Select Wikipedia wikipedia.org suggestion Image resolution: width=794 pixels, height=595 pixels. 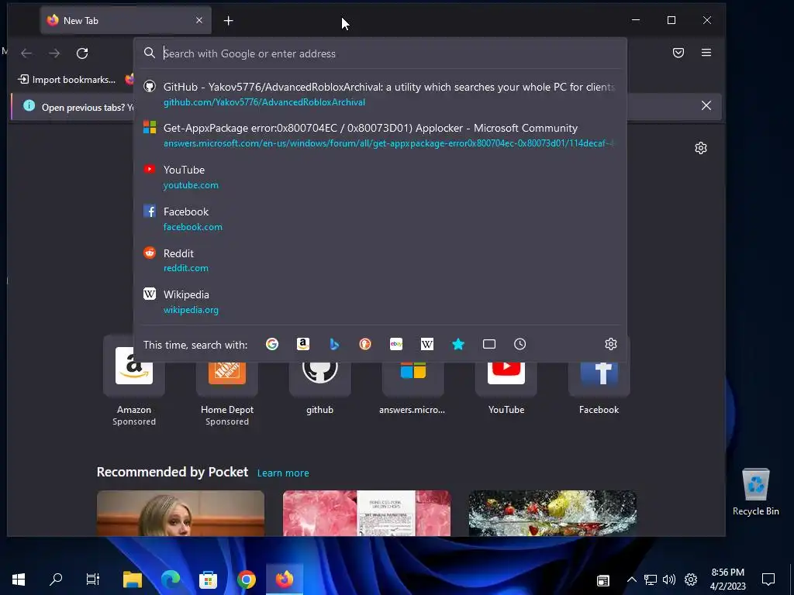[x=380, y=301]
